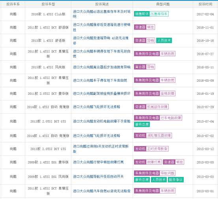Screen dimensions: 218x199
Task: Click the 机械部件故障 tag
Action: 157,107
